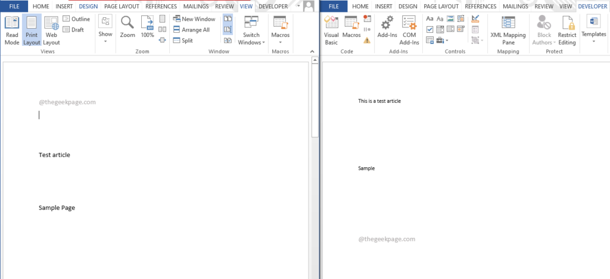
Task: Toggle Synchronous Scrolling
Action: 228,30
